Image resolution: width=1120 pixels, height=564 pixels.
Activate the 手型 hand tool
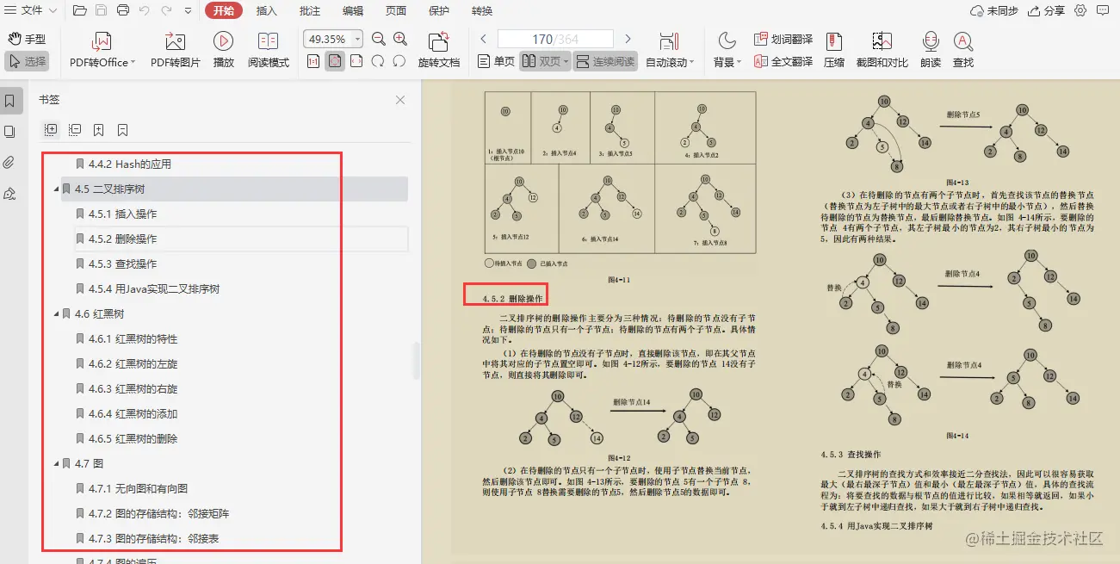coord(28,37)
